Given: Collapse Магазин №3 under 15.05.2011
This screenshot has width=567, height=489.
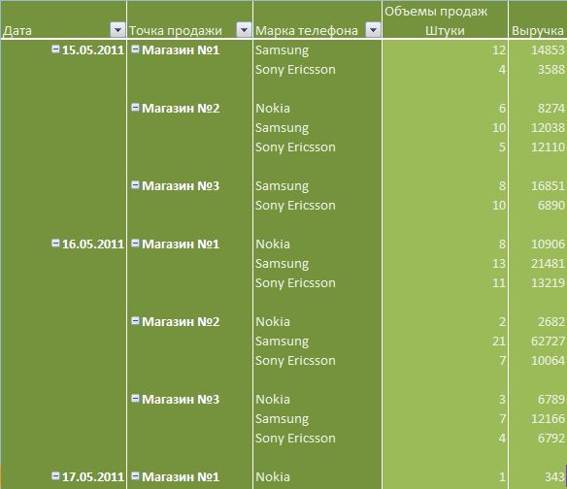Looking at the screenshot, I should coord(135,184).
